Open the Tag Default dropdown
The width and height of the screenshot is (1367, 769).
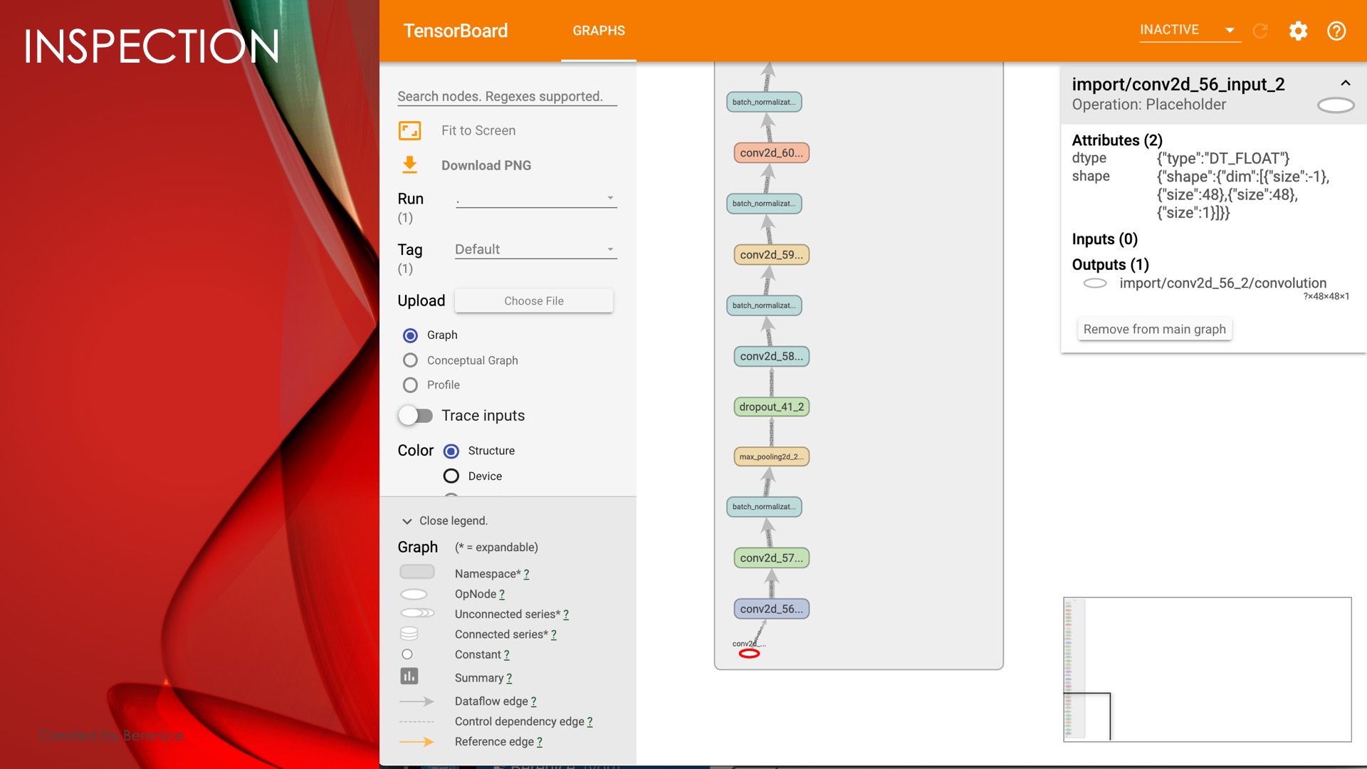coord(535,249)
